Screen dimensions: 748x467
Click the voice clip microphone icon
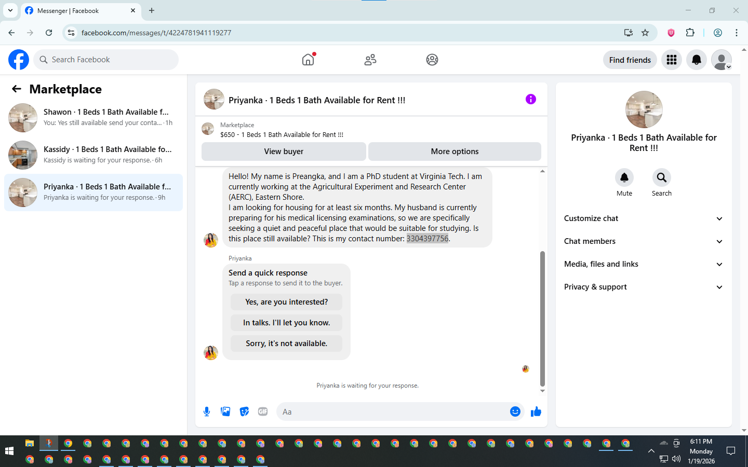coord(207,411)
